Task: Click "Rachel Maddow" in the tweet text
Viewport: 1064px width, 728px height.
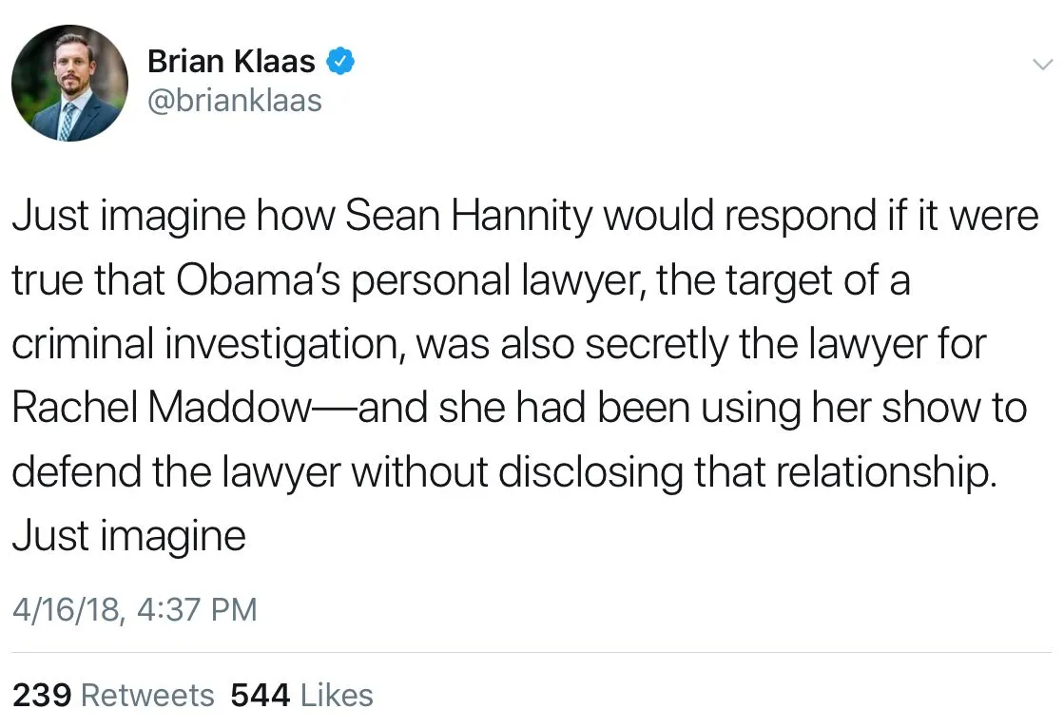Action: pos(162,408)
